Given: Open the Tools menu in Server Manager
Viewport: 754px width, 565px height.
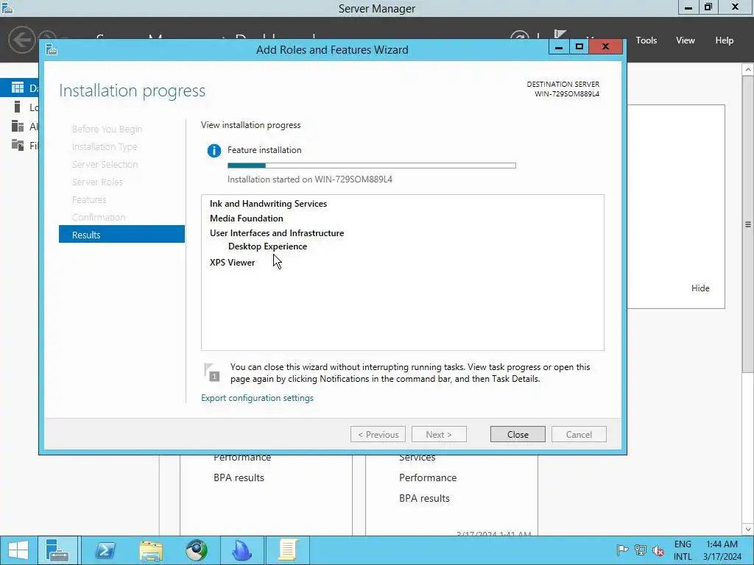Looking at the screenshot, I should [x=646, y=40].
